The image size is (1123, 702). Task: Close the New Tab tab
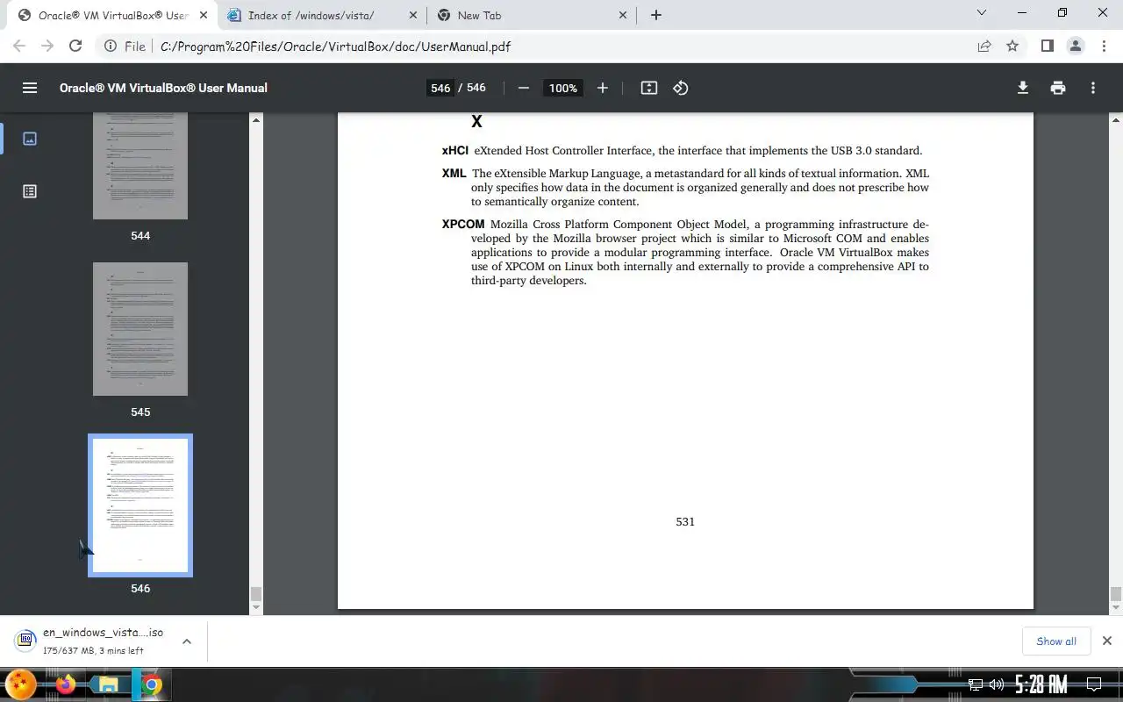[623, 15]
